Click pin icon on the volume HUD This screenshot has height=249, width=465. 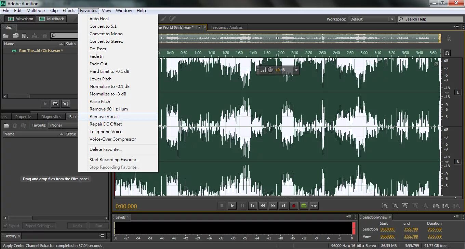(x=296, y=70)
